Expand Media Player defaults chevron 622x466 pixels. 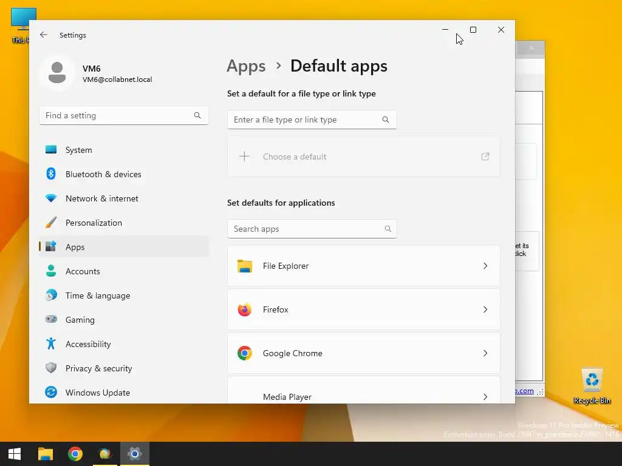485,397
